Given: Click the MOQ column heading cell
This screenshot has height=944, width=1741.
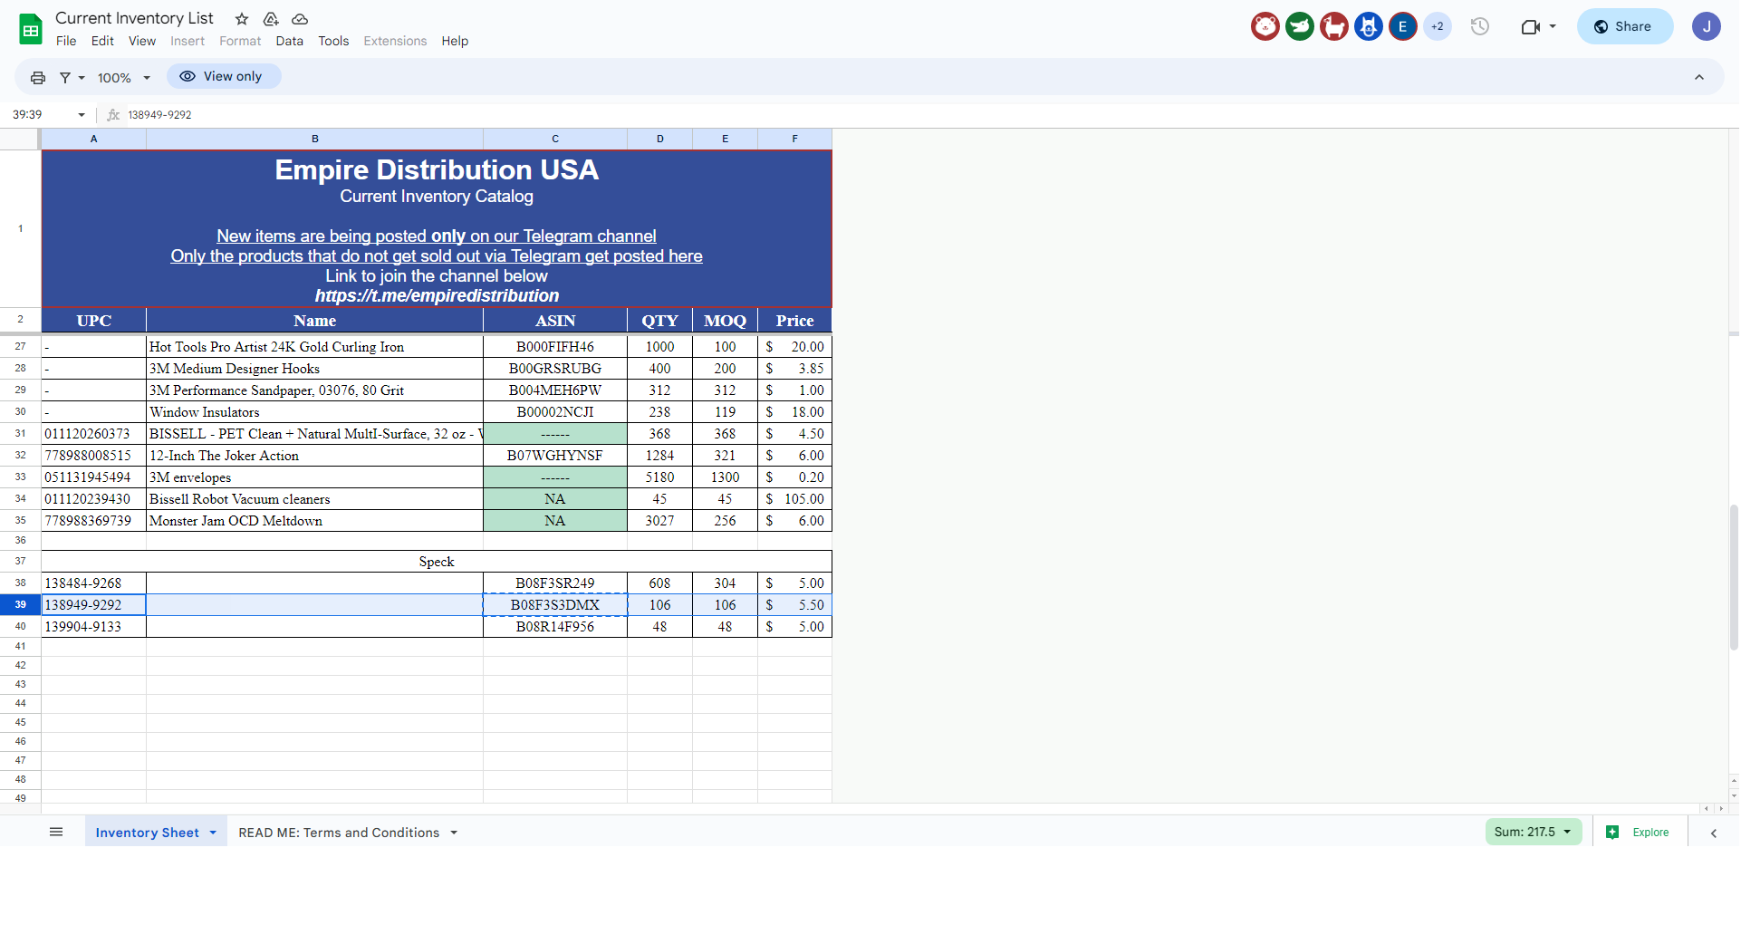Looking at the screenshot, I should tap(725, 321).
